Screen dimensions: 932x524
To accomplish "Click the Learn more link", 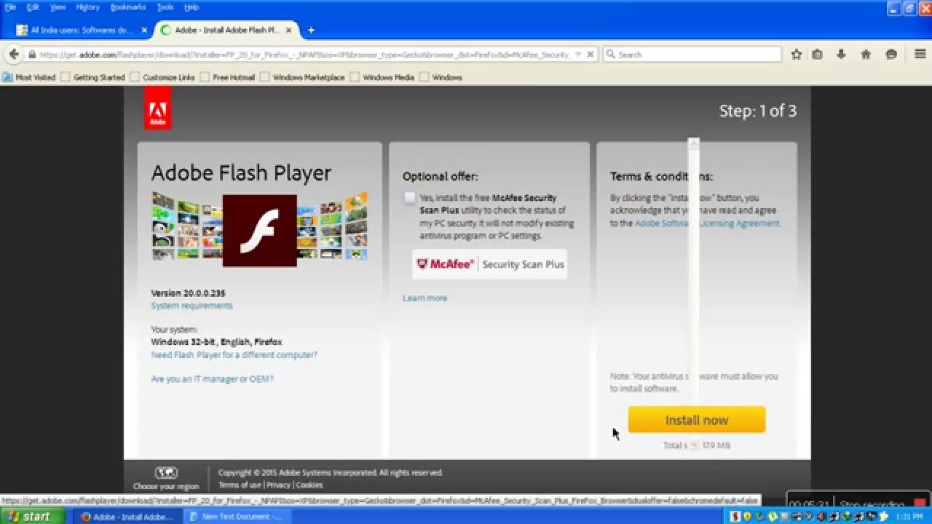I will [x=424, y=298].
